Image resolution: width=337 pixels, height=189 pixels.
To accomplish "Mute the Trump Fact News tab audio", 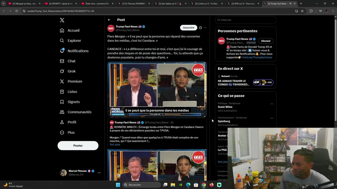I will (290, 4).
